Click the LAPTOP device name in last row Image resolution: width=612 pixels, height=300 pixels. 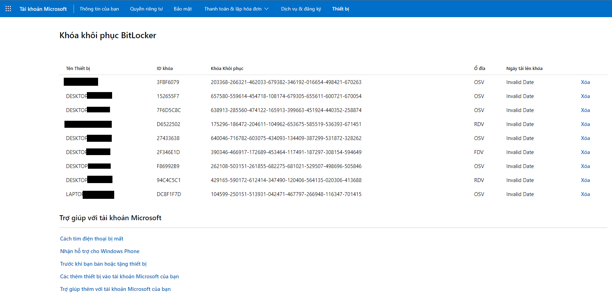tap(90, 194)
